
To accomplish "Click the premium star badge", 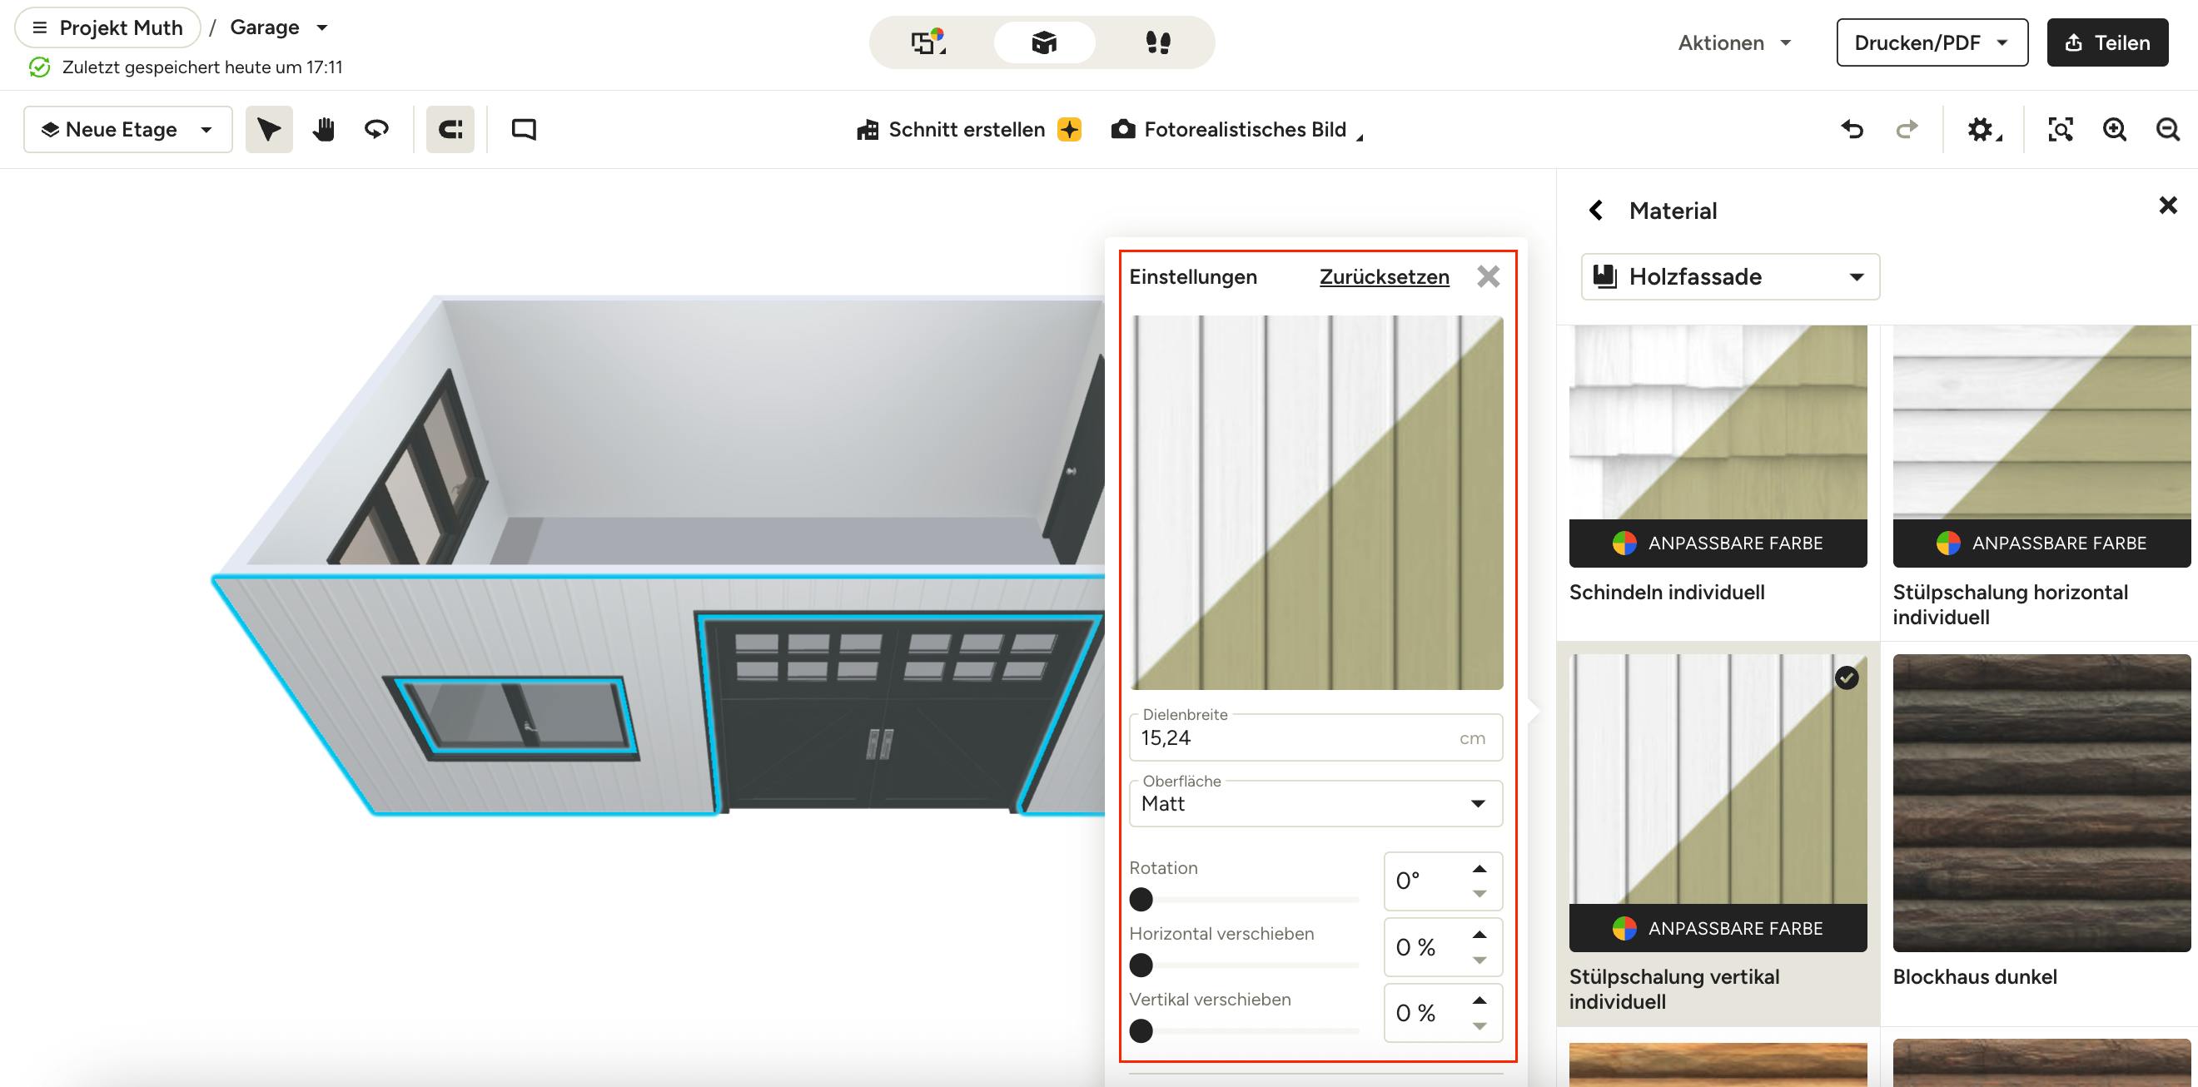I will (x=1069, y=130).
